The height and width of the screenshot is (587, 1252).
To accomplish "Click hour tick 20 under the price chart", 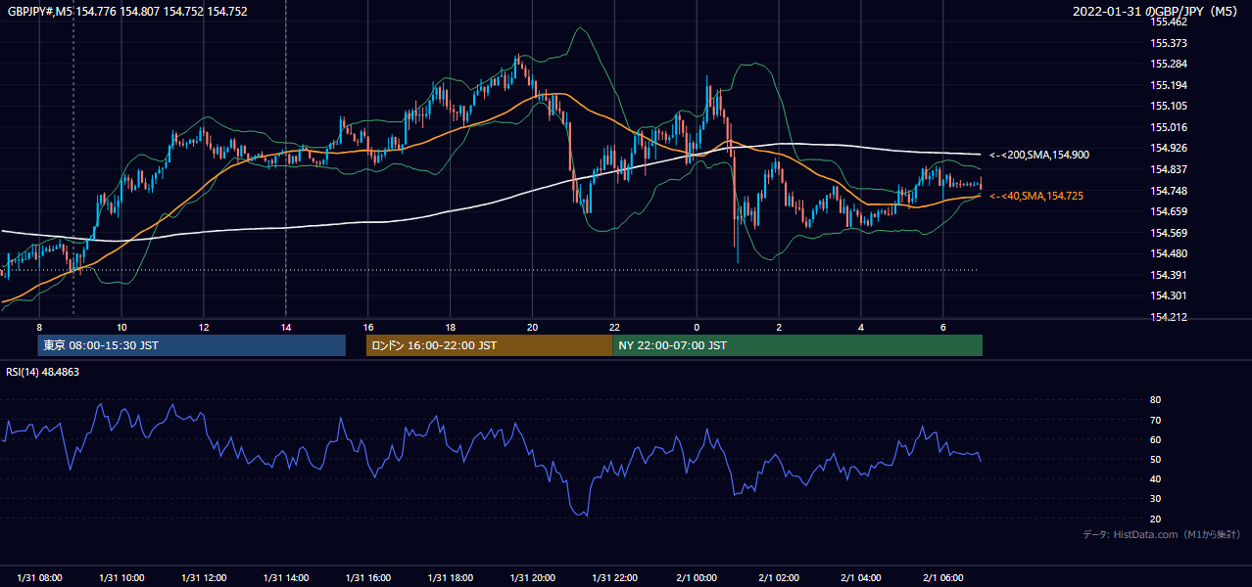I will coord(532,327).
